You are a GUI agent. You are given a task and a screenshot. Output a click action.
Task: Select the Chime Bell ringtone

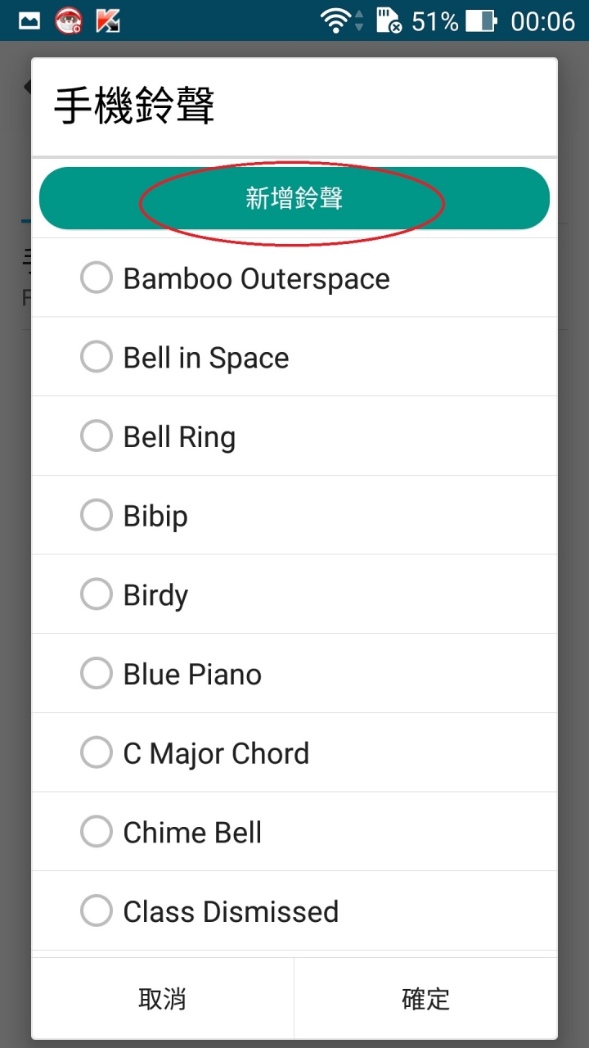point(294,832)
